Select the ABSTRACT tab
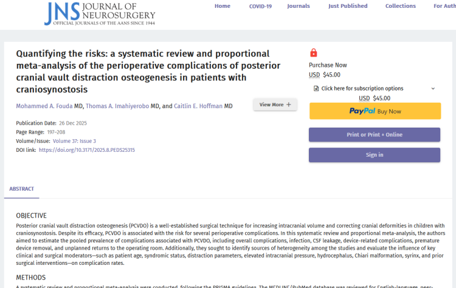456x288 pixels. (x=21, y=189)
